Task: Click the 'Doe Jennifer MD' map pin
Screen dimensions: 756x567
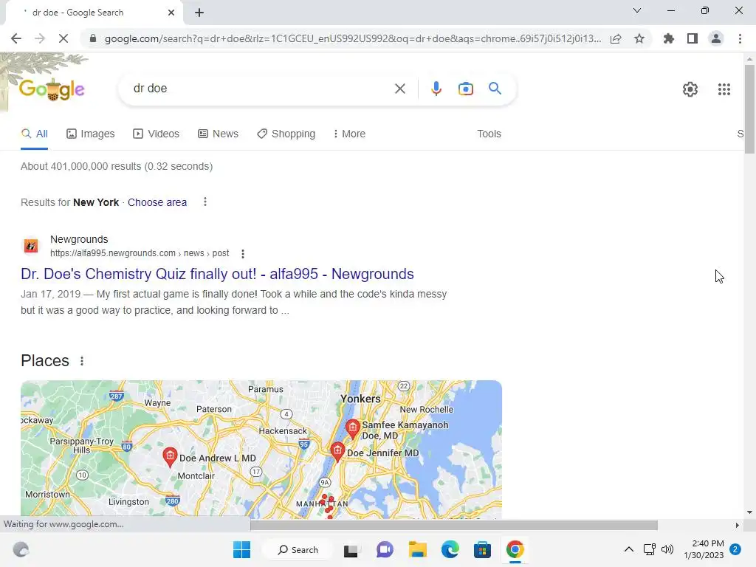Action: (337, 451)
